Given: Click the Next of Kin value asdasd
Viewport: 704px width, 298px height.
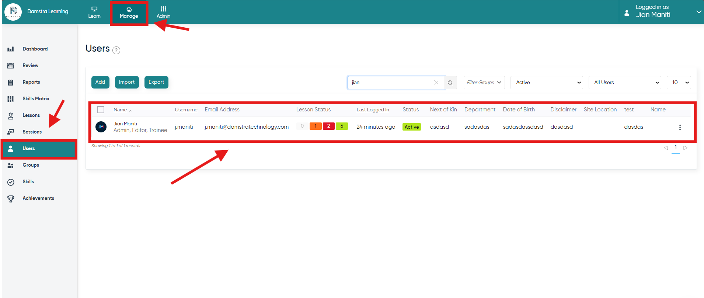Looking at the screenshot, I should 439,127.
